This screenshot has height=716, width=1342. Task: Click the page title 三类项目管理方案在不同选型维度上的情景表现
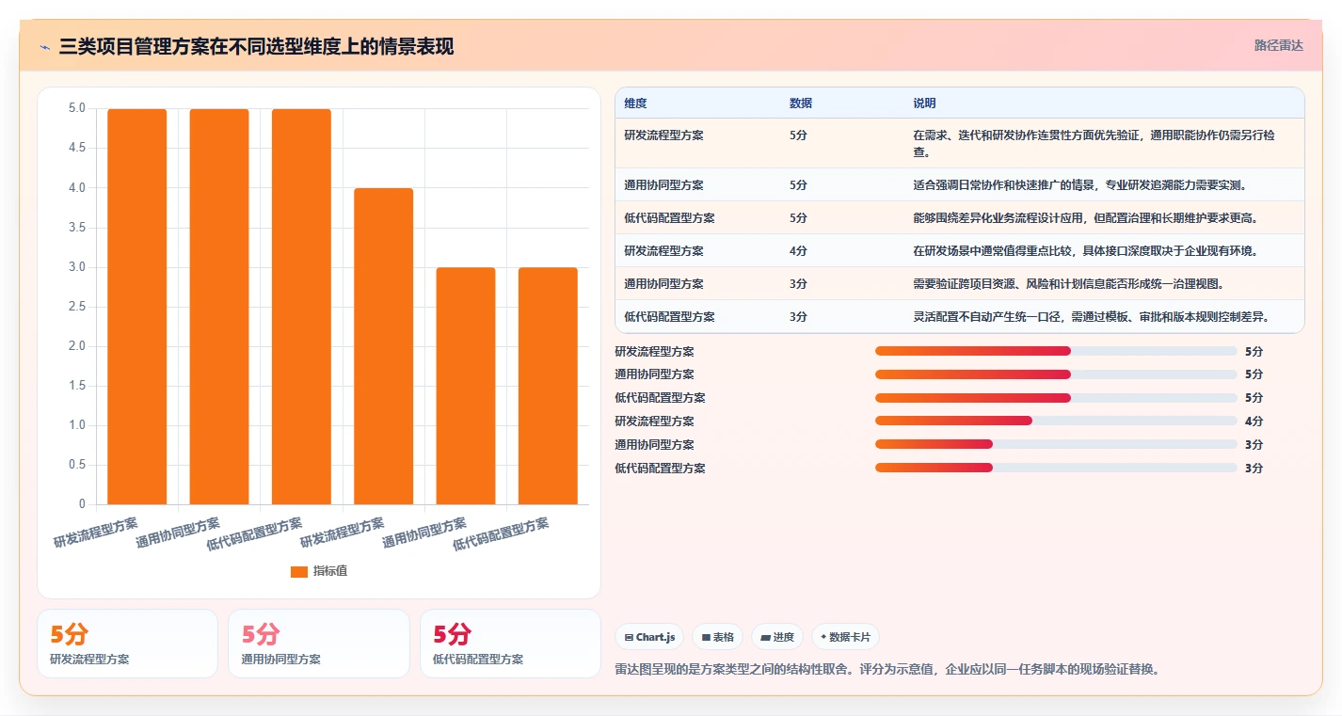pyautogui.click(x=256, y=46)
